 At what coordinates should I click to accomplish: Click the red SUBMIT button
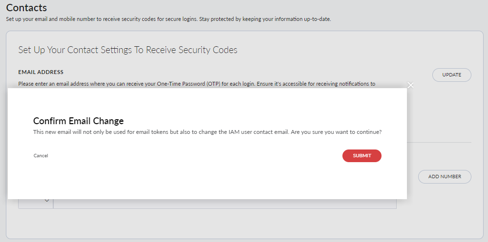tap(361, 155)
